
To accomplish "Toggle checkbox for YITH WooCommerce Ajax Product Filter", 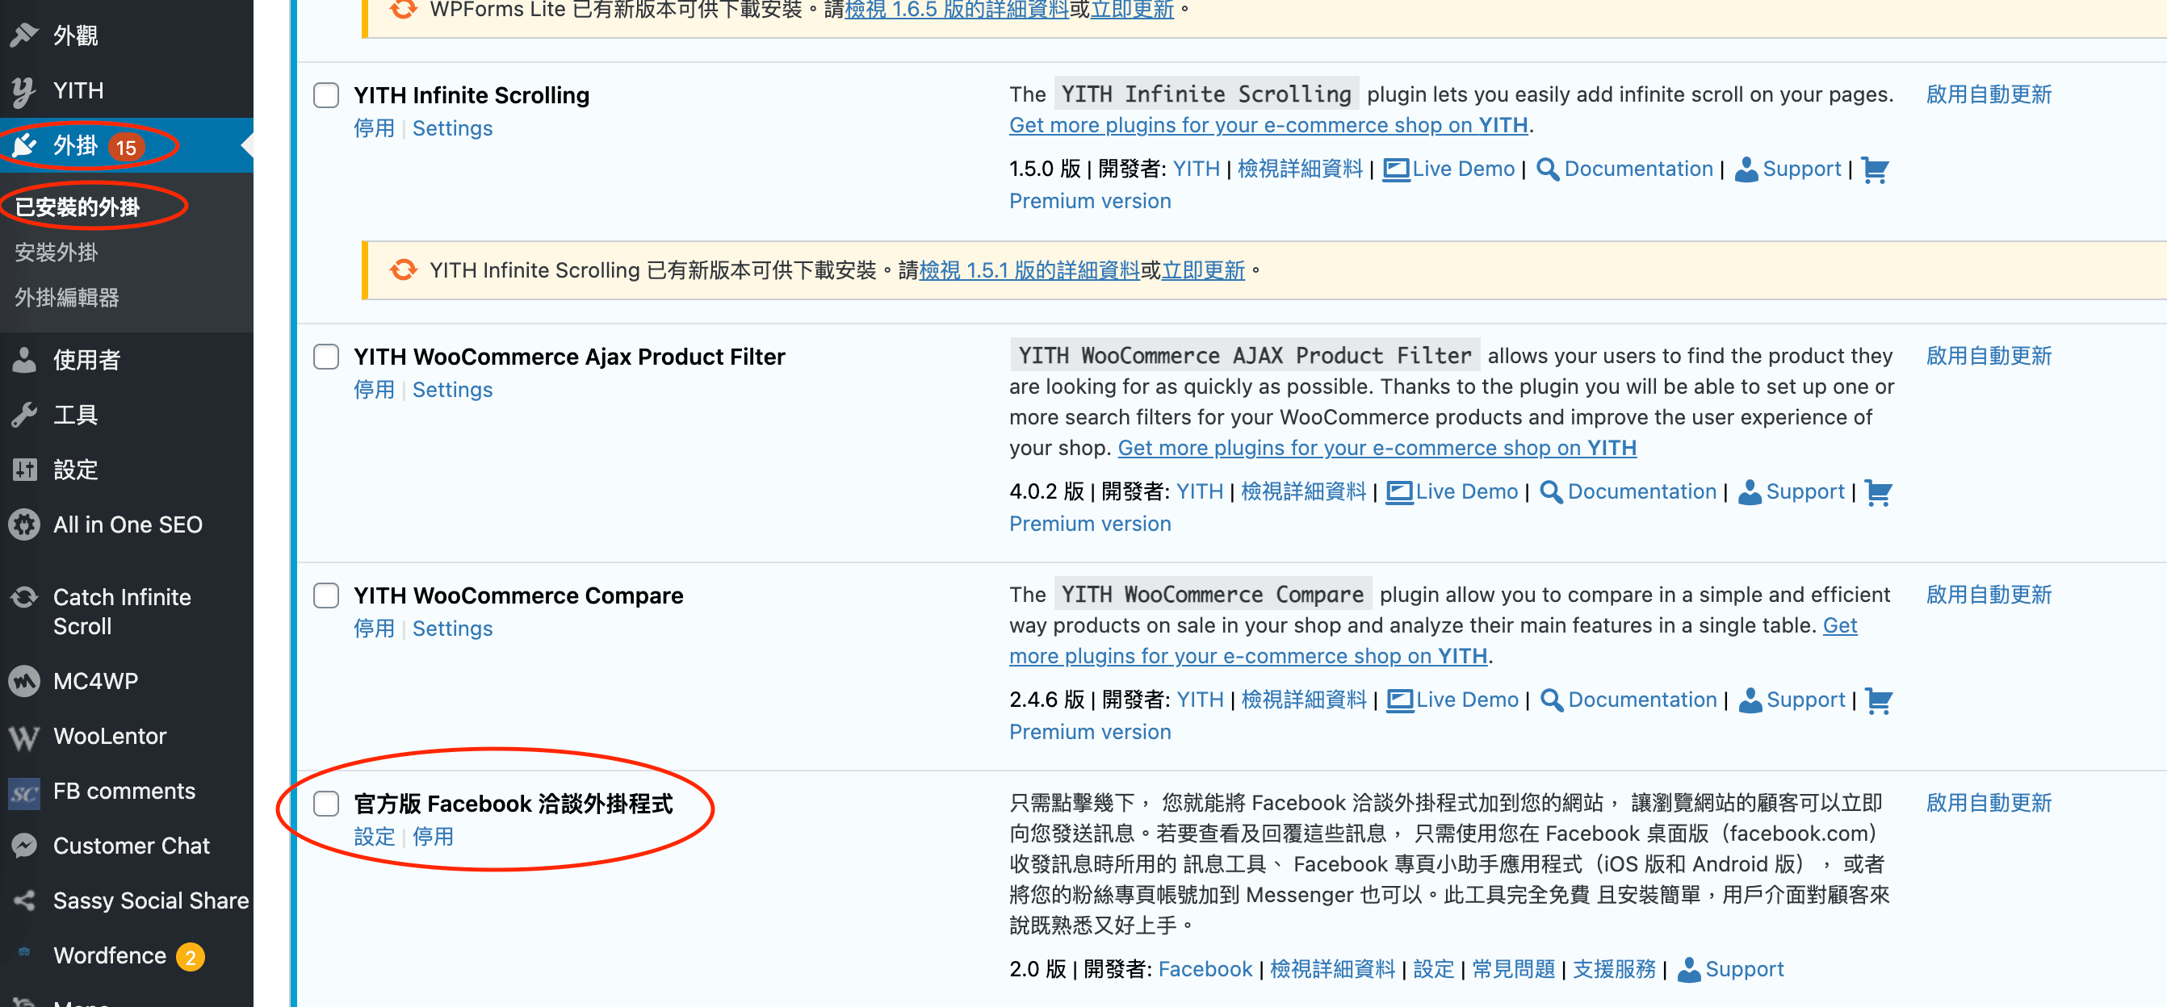I will (326, 357).
